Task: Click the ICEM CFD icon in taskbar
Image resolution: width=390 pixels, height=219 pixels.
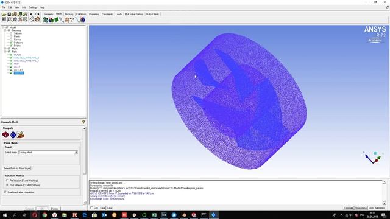Action: tap(214, 215)
